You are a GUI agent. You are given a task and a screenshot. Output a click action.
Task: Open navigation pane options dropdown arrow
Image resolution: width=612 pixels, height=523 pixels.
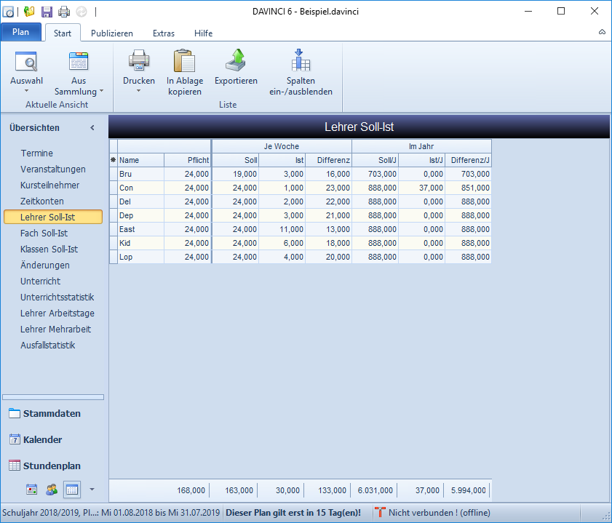coord(92,489)
